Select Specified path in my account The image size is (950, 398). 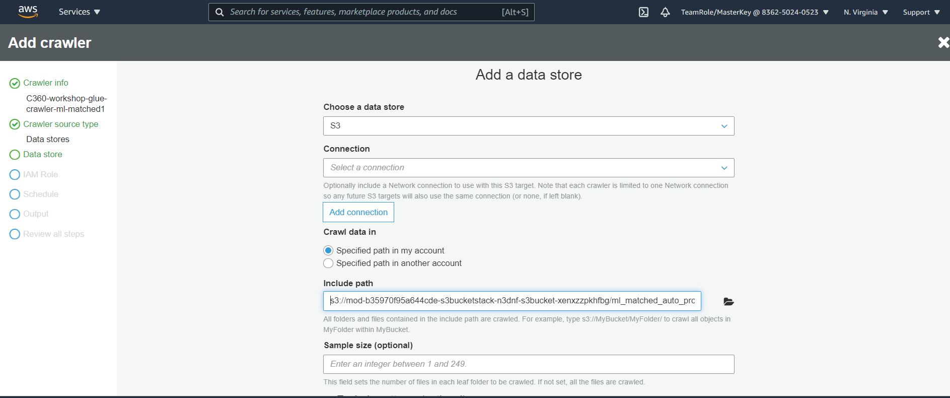click(x=328, y=250)
